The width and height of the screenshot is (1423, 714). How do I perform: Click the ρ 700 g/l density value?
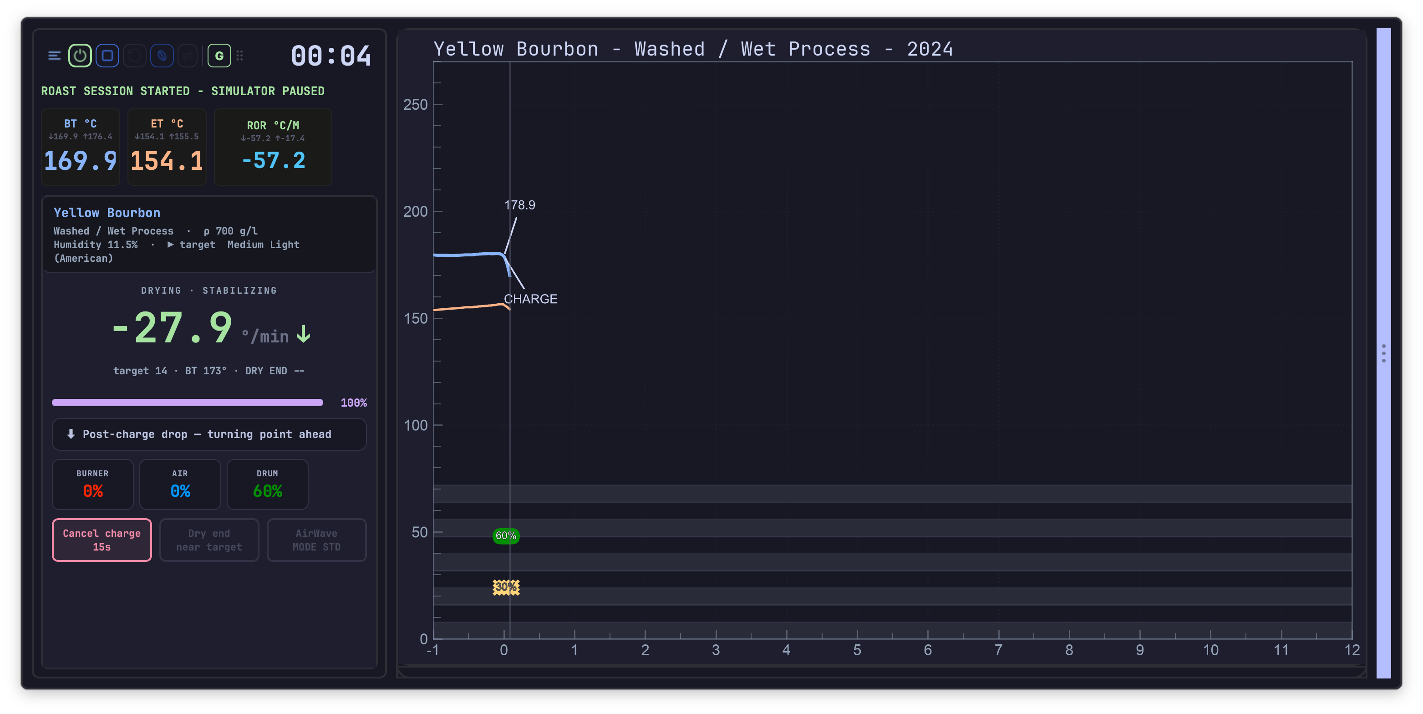(230, 231)
